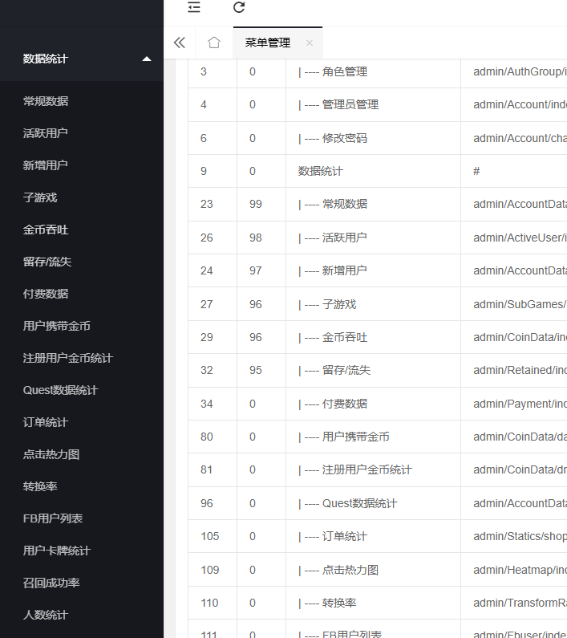Open 留存/流失 sidebar page
The image size is (567, 638).
(47, 262)
